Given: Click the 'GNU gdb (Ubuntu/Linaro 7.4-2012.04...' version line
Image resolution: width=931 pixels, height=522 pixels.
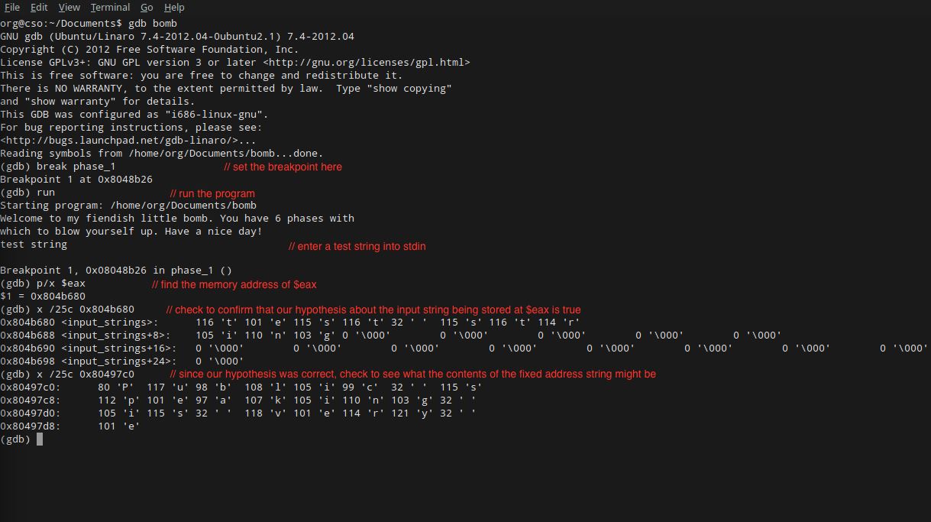Looking at the screenshot, I should (177, 37).
